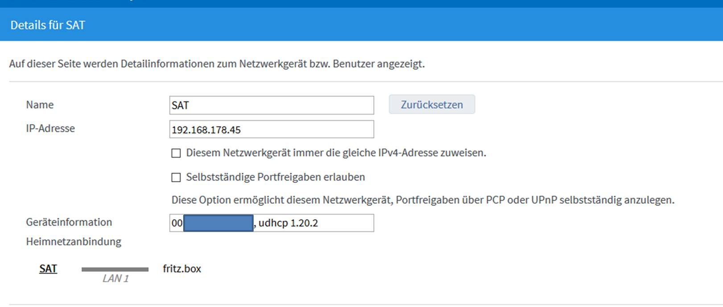The image size is (723, 307).
Task: Click the label 'Diesem Netzwerkgerät immer die gleiche IPv4-Adresse zuweisen'
Action: (x=336, y=153)
